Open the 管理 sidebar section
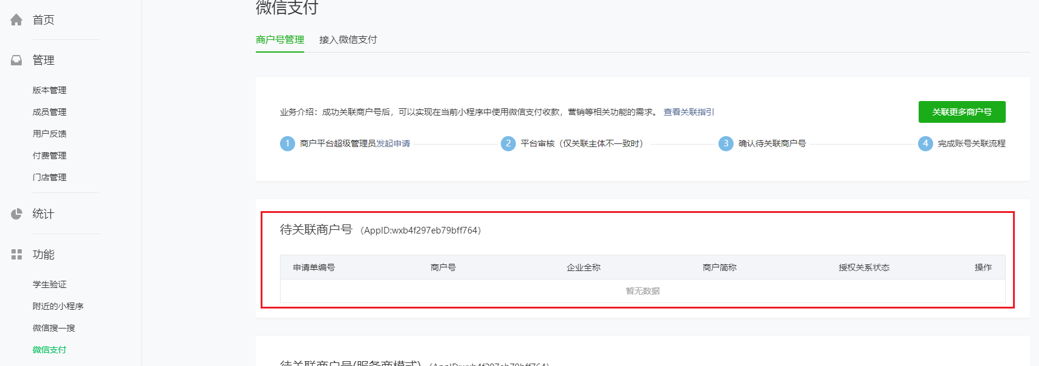The image size is (1039, 366). point(44,60)
